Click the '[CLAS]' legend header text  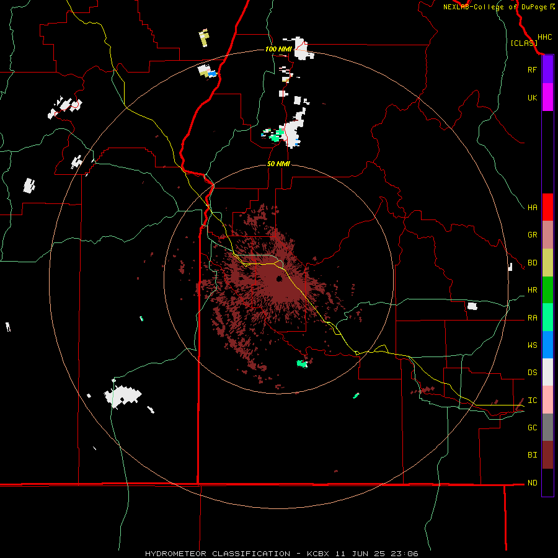(524, 43)
